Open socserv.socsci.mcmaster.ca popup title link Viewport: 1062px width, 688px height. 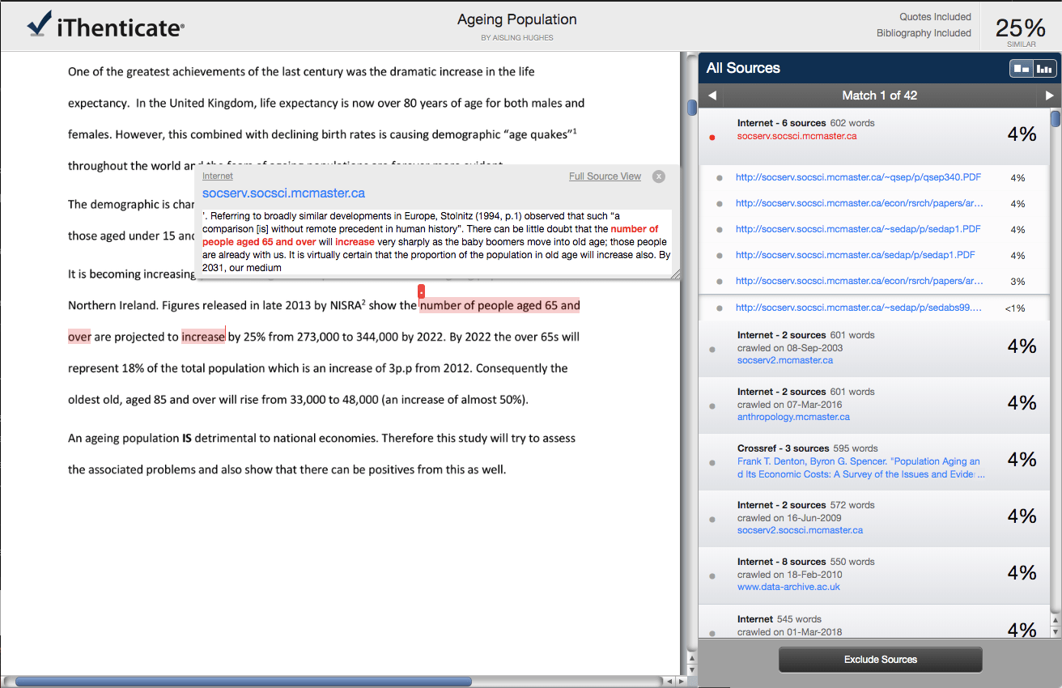[283, 193]
